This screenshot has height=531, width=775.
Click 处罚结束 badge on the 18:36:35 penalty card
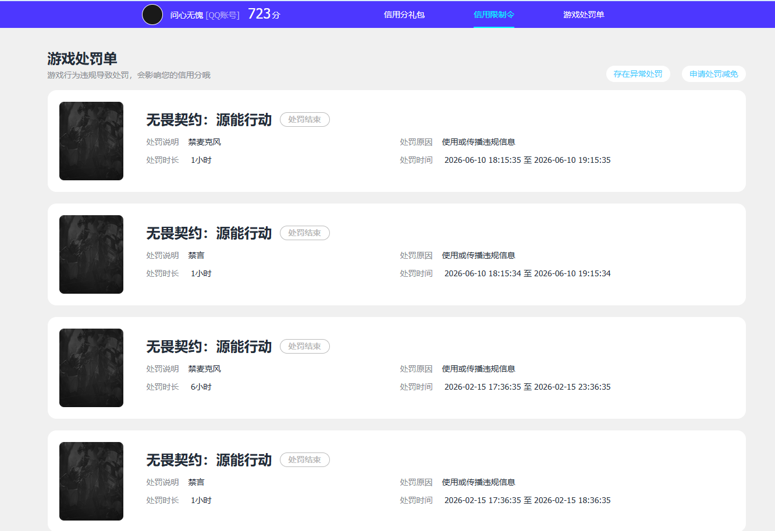click(x=305, y=459)
